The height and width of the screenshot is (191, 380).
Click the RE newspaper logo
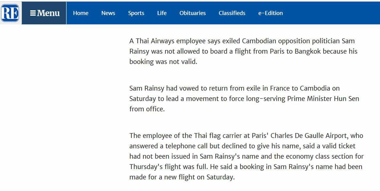(x=10, y=13)
